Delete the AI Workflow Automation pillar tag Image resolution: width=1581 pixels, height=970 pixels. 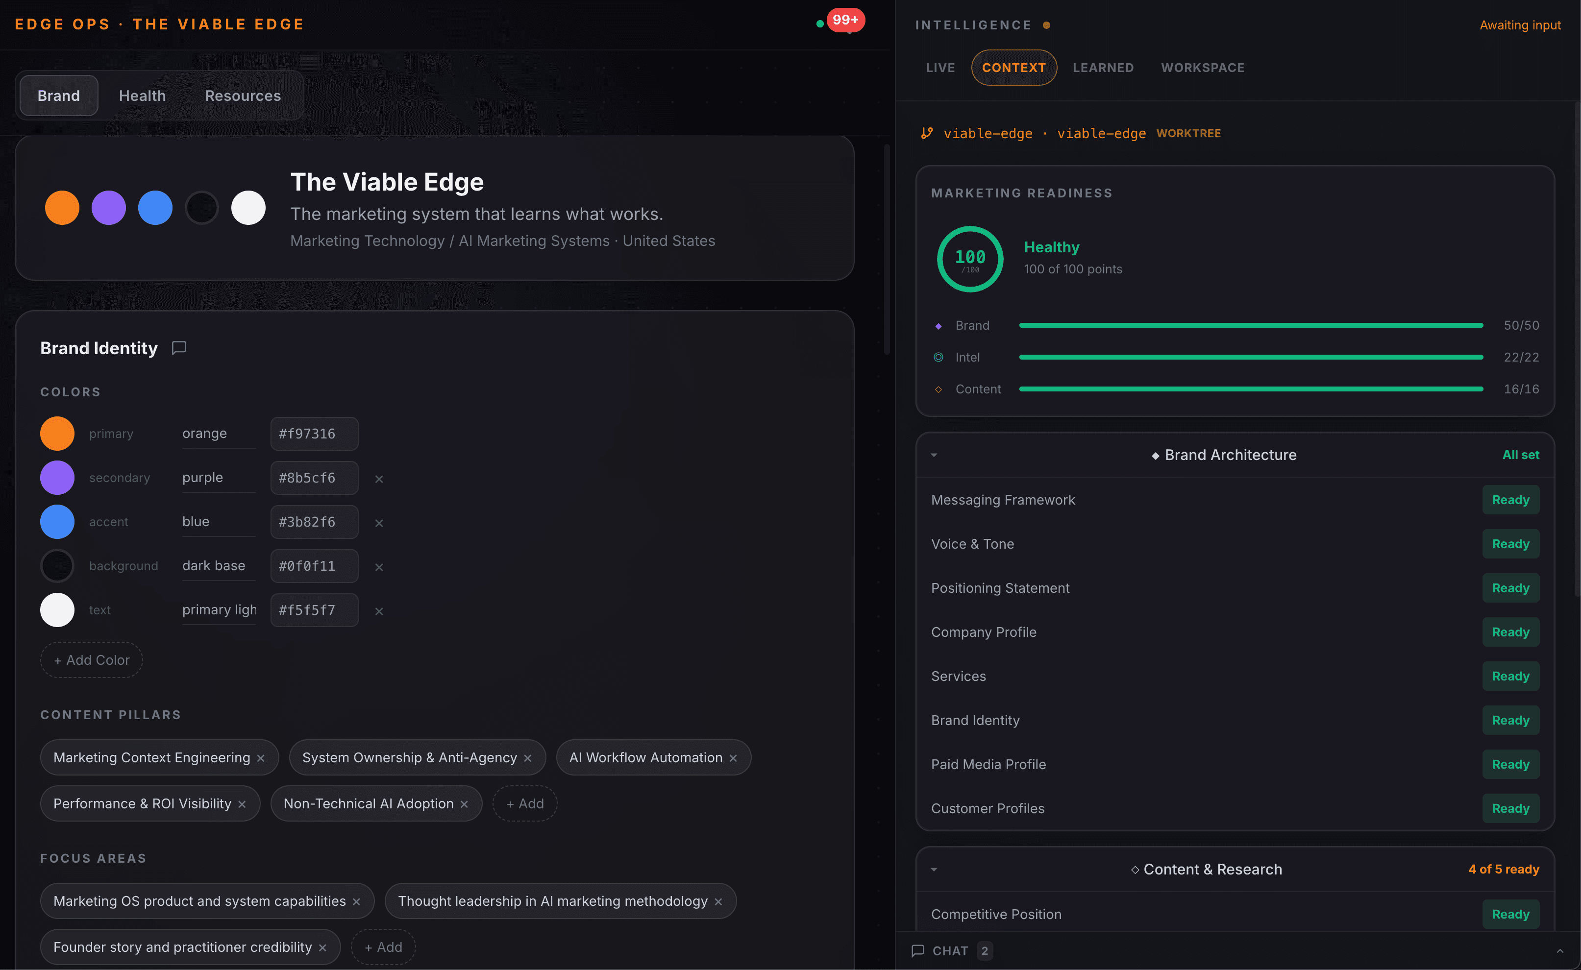coord(733,758)
